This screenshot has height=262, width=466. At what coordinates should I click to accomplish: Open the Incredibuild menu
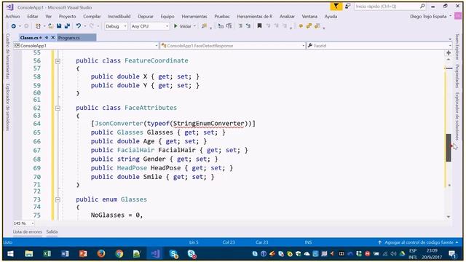coord(119,16)
